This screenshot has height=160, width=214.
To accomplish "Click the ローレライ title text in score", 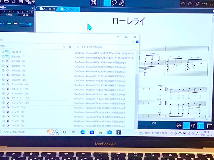I will (x=129, y=21).
